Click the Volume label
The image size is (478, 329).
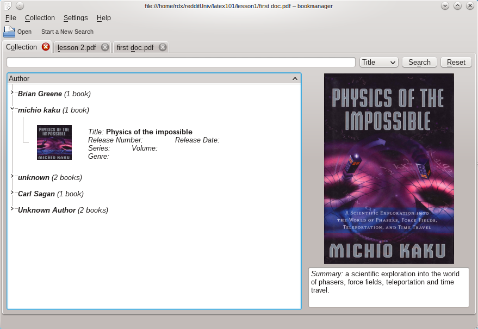(145, 148)
